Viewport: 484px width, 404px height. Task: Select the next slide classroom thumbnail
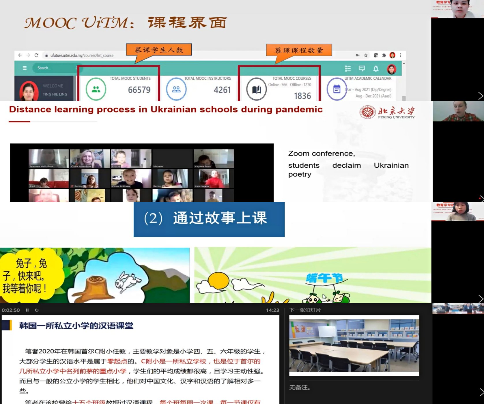pyautogui.click(x=354, y=345)
